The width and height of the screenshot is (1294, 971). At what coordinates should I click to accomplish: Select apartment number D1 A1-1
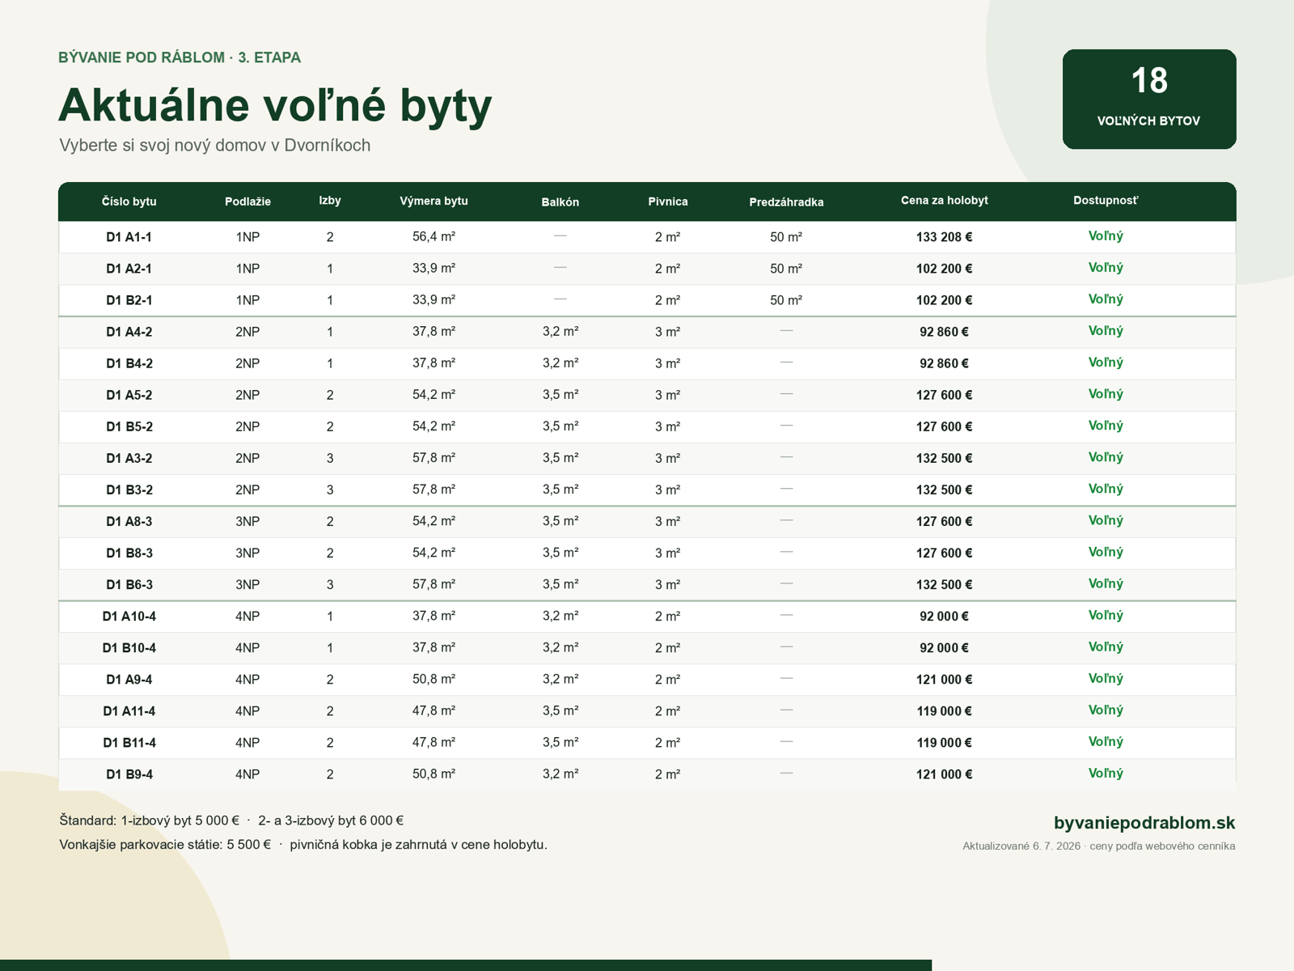pos(129,237)
